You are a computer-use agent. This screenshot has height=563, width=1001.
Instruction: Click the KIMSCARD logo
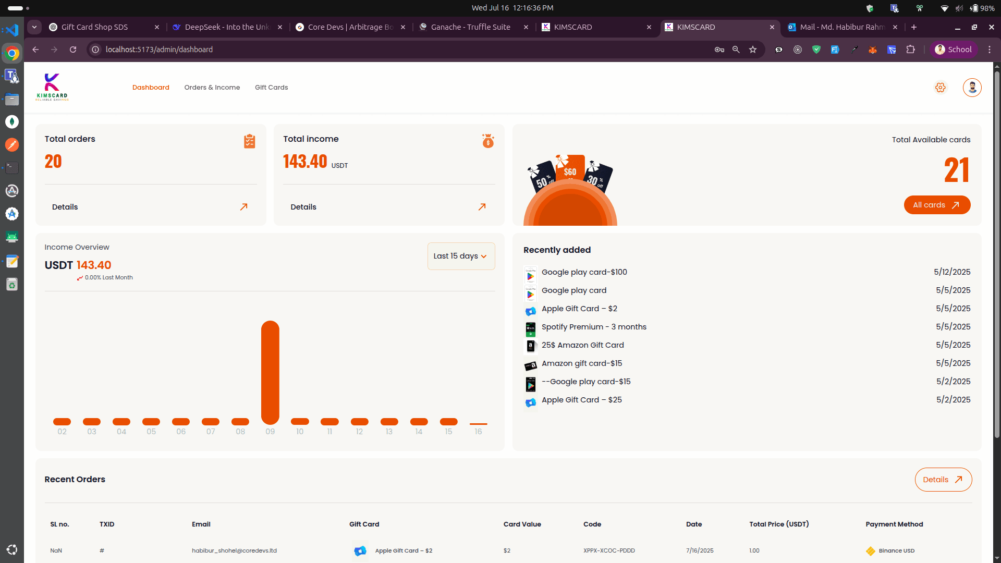click(52, 87)
